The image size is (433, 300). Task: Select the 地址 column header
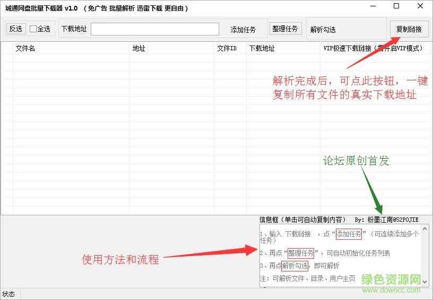(x=172, y=48)
